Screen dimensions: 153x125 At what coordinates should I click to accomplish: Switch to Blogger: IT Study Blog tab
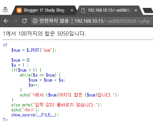[44, 10]
